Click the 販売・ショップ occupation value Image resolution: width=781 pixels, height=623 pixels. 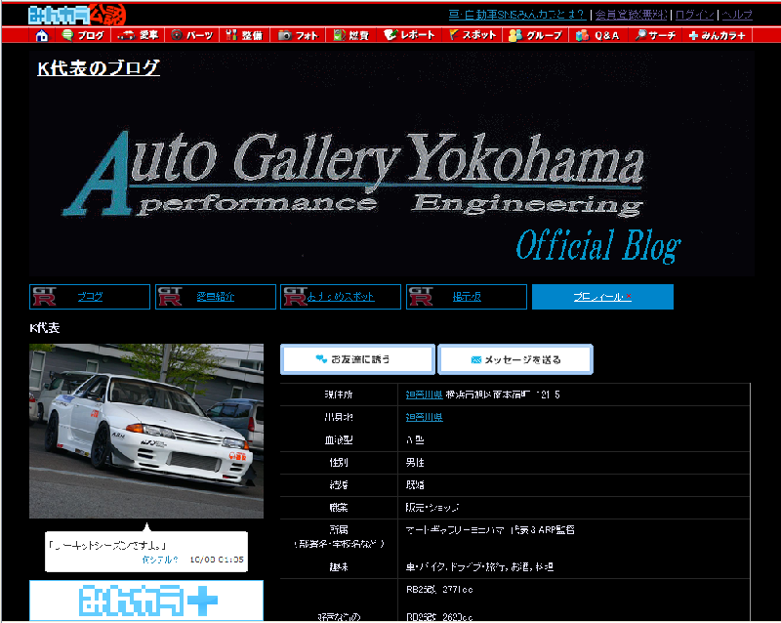point(432,508)
